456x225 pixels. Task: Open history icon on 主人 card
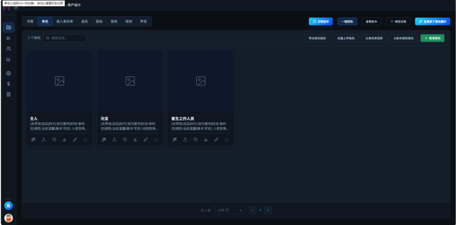[54, 140]
